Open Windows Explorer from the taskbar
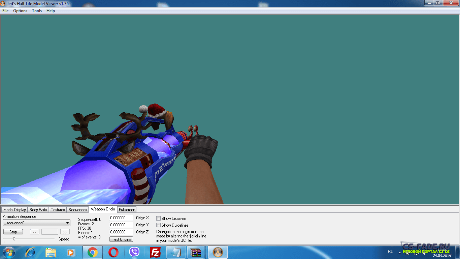Viewport: 460px width, 259px height. (x=51, y=252)
